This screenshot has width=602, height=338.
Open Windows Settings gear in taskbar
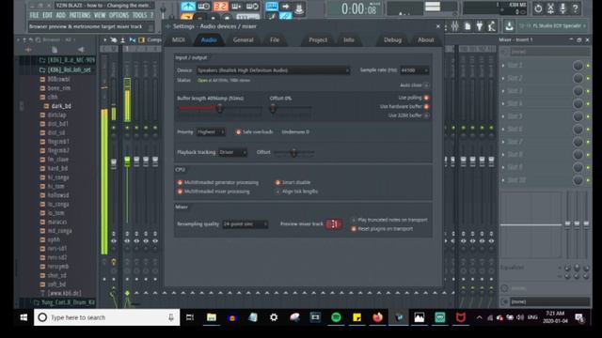click(x=274, y=317)
